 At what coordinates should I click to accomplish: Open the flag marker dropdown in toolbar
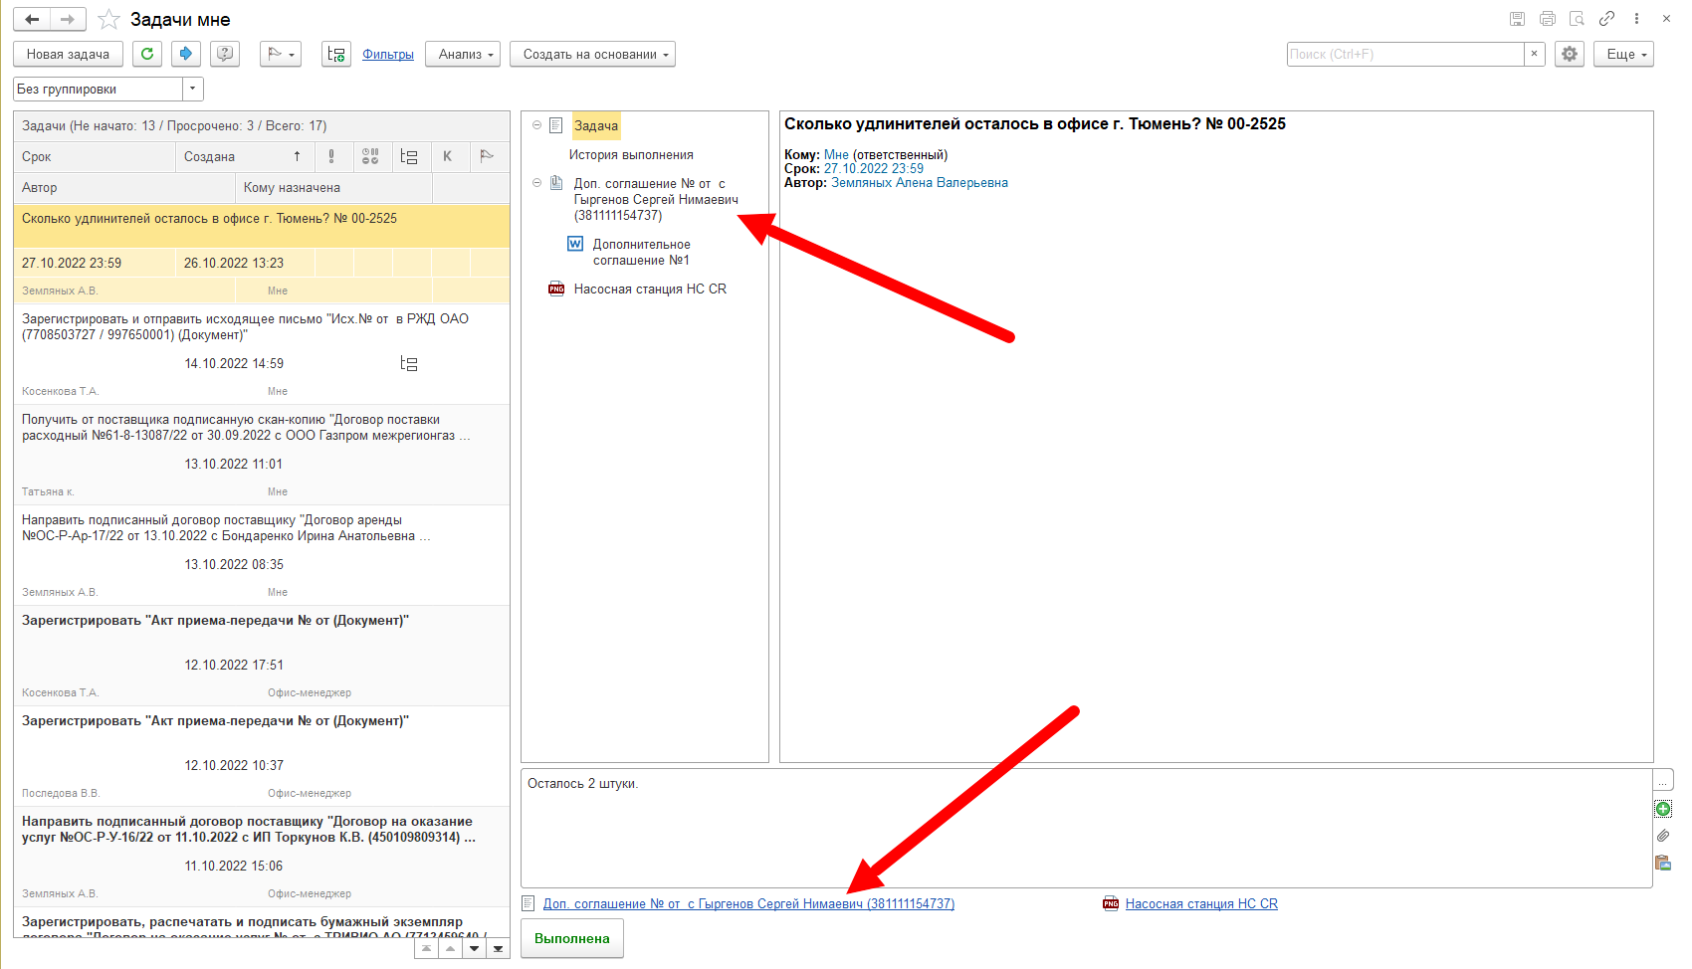pyautogui.click(x=281, y=54)
